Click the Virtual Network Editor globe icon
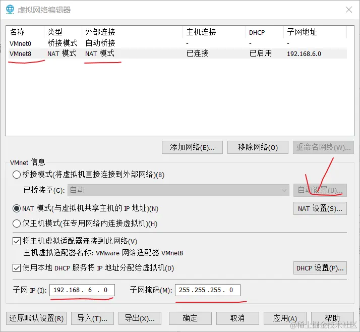This screenshot has width=360, height=332. (10, 10)
